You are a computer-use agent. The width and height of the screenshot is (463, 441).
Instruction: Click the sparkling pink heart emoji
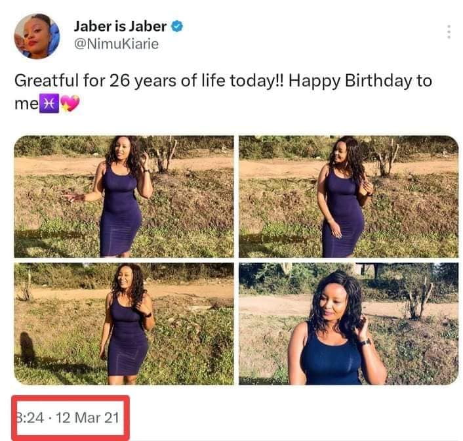click(x=69, y=104)
